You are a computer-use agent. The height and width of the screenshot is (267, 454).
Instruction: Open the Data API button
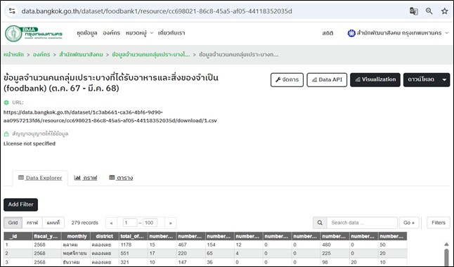click(327, 80)
